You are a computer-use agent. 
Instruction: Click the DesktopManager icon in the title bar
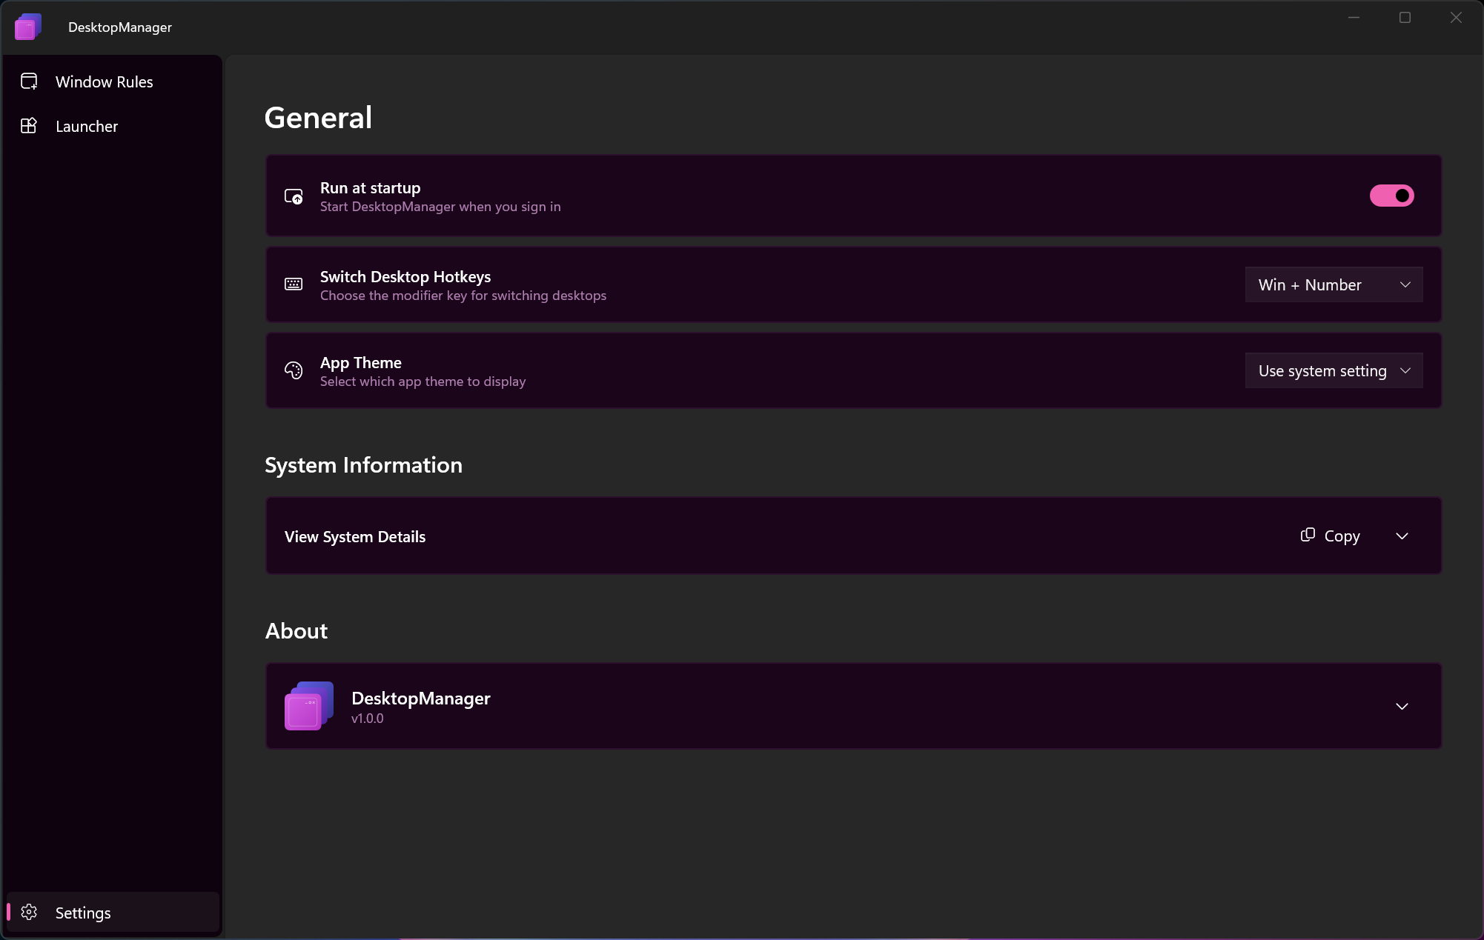(27, 27)
